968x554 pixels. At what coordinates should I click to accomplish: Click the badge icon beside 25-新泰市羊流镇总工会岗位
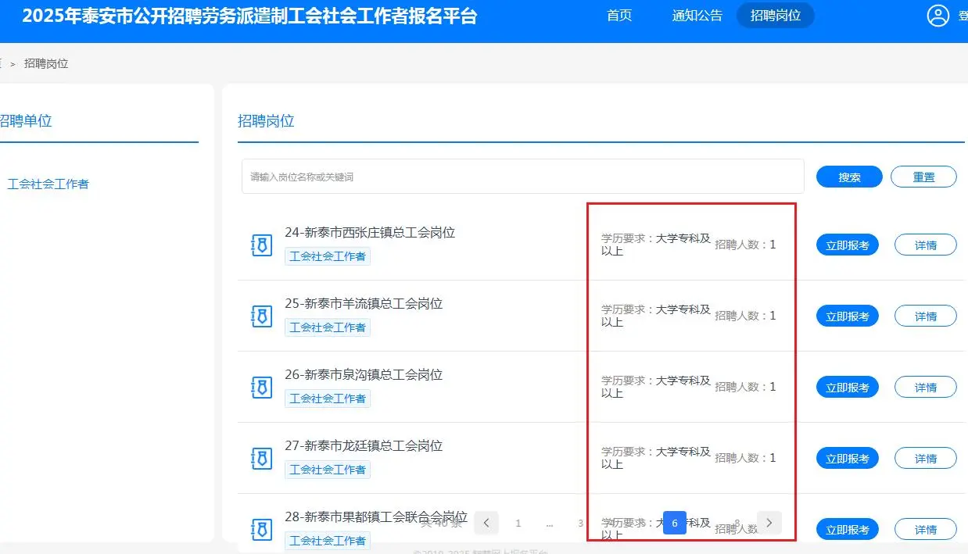coord(261,316)
